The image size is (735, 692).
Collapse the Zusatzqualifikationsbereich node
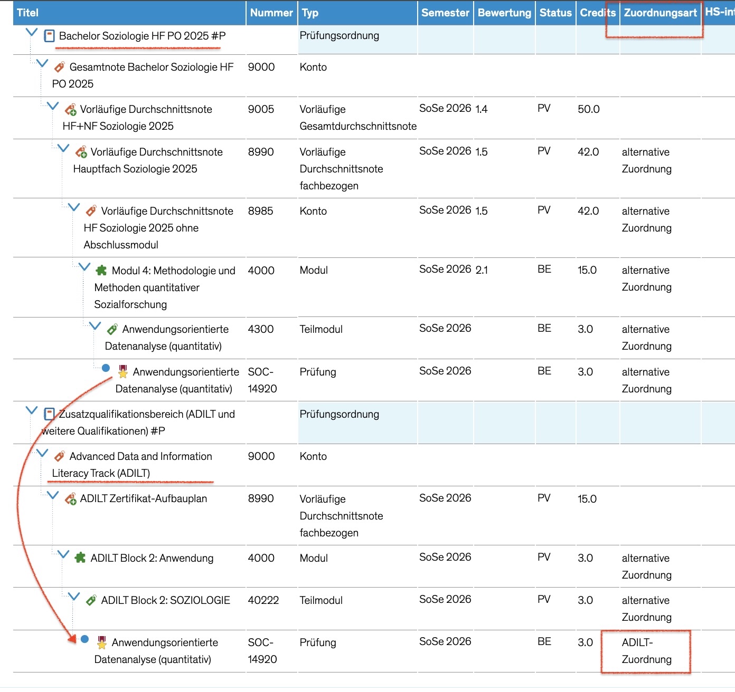tap(32, 410)
